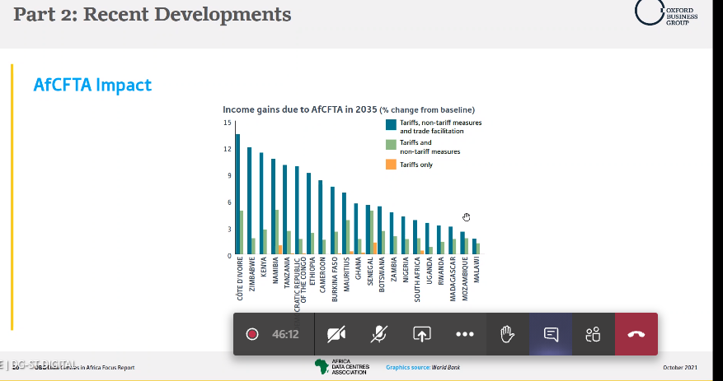723x381 pixels.
Task: Click the y-axis value 12
Action: (227, 149)
